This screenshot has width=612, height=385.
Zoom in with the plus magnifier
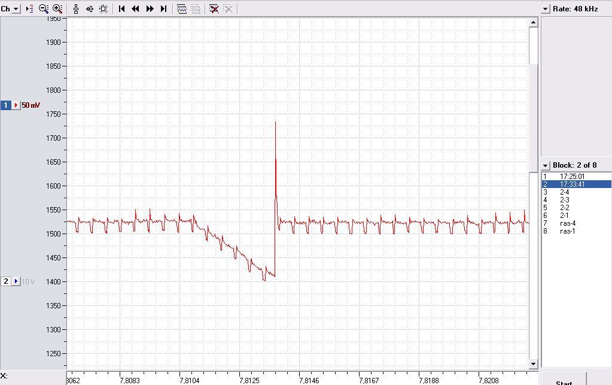click(x=57, y=8)
